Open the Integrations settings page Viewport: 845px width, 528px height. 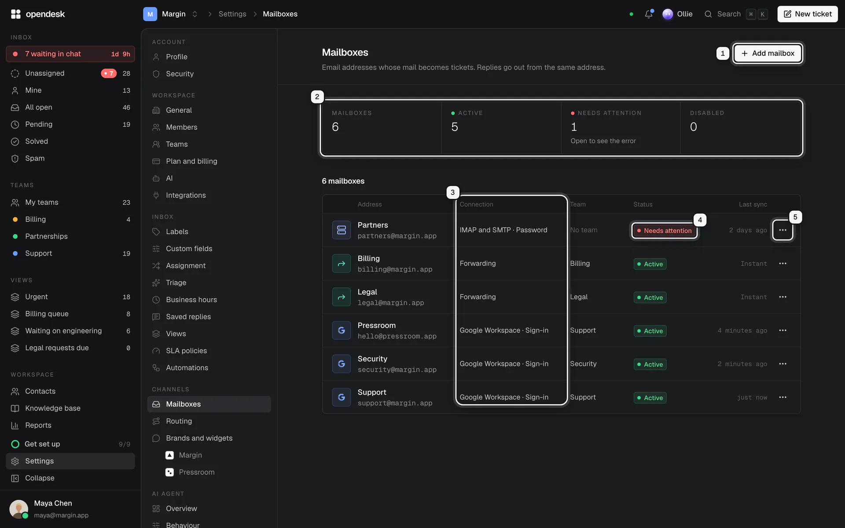pos(209,195)
